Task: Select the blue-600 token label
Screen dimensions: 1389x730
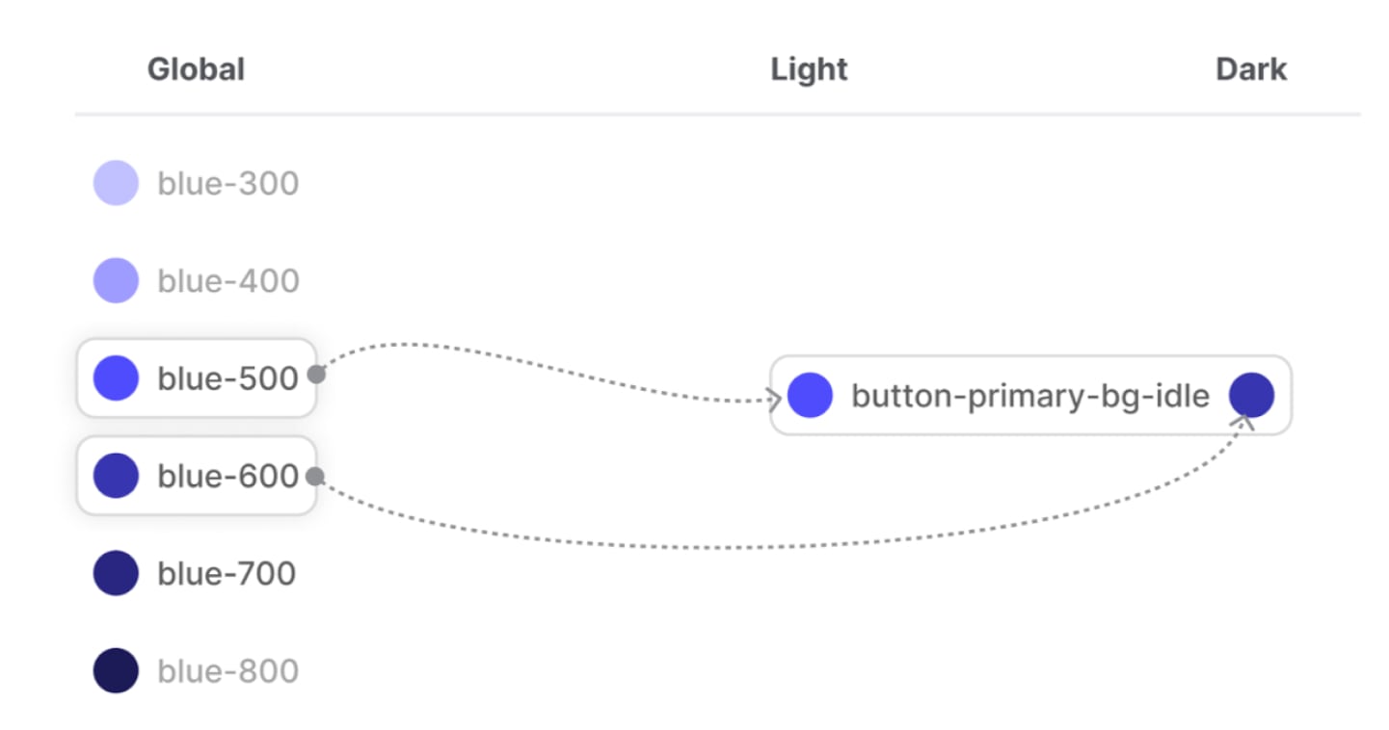Action: pyautogui.click(x=227, y=476)
